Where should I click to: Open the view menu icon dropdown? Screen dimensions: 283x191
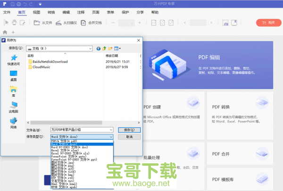pyautogui.click(x=117, y=49)
